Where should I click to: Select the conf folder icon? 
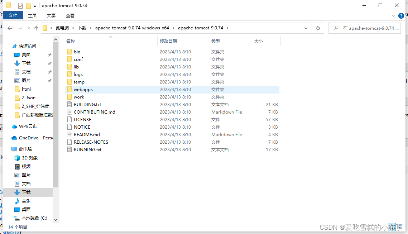[69, 59]
